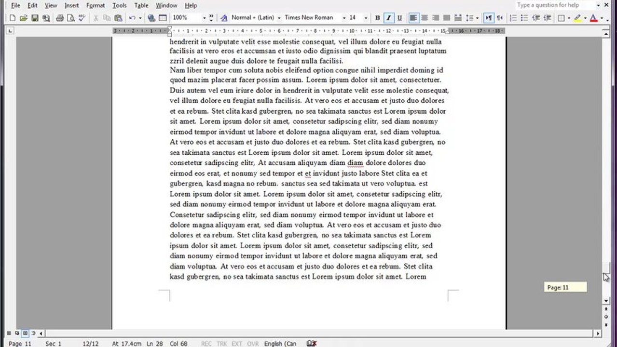Align text to the right

point(436,18)
